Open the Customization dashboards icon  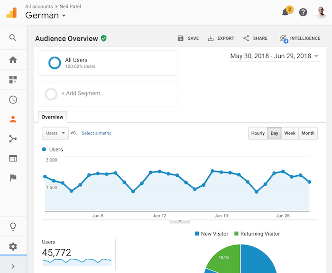pyautogui.click(x=13, y=80)
